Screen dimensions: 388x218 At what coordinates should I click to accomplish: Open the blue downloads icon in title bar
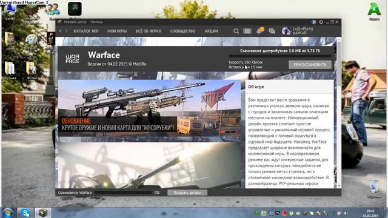tap(314, 22)
